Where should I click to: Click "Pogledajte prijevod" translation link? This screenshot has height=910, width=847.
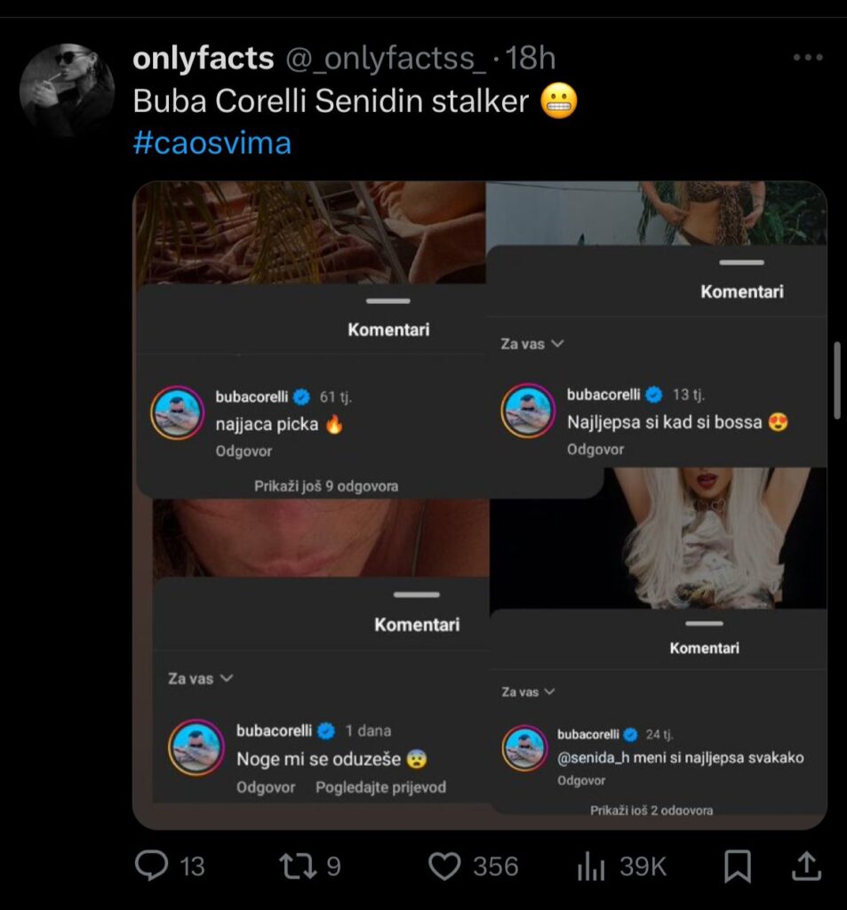[x=380, y=787]
